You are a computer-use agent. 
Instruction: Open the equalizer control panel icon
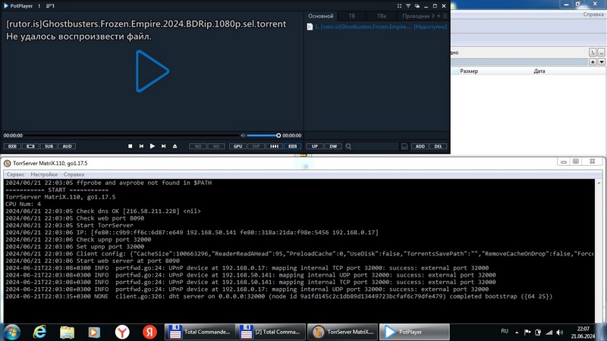pos(274,146)
